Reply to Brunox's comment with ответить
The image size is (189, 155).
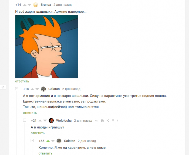22,81
